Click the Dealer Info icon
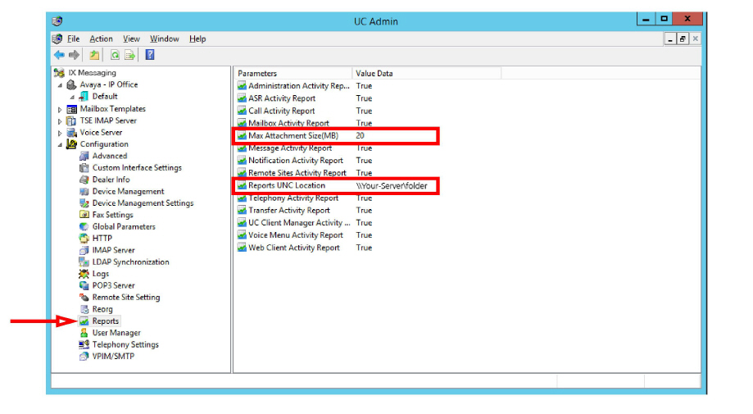The image size is (753, 414). point(84,180)
